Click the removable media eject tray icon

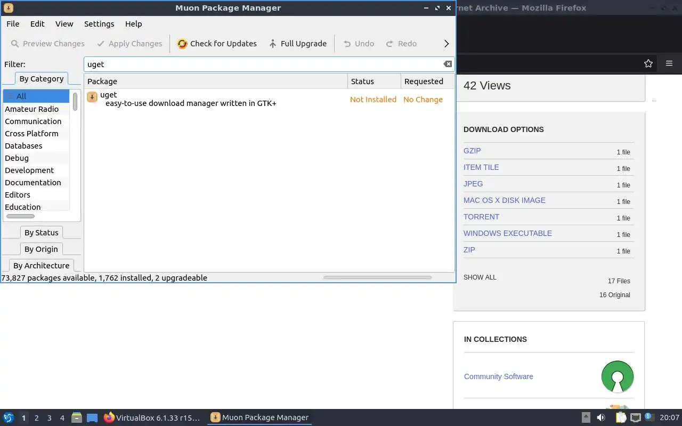(x=586, y=418)
